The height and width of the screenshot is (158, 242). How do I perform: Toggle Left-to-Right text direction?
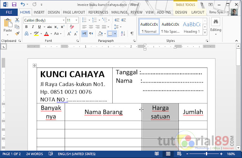tap(84, 34)
